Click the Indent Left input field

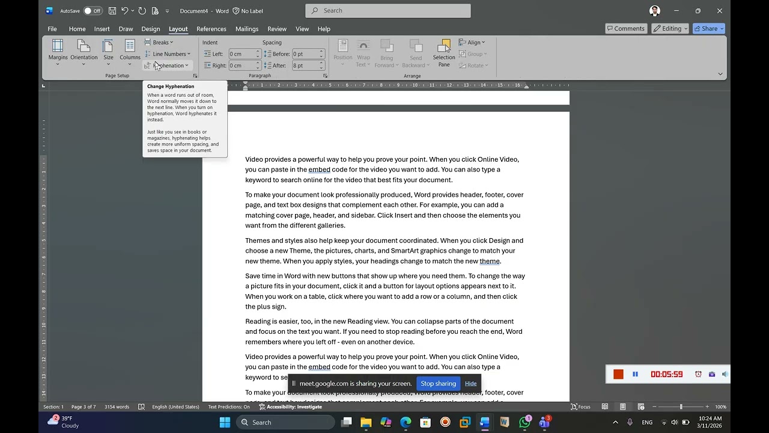[x=242, y=54]
